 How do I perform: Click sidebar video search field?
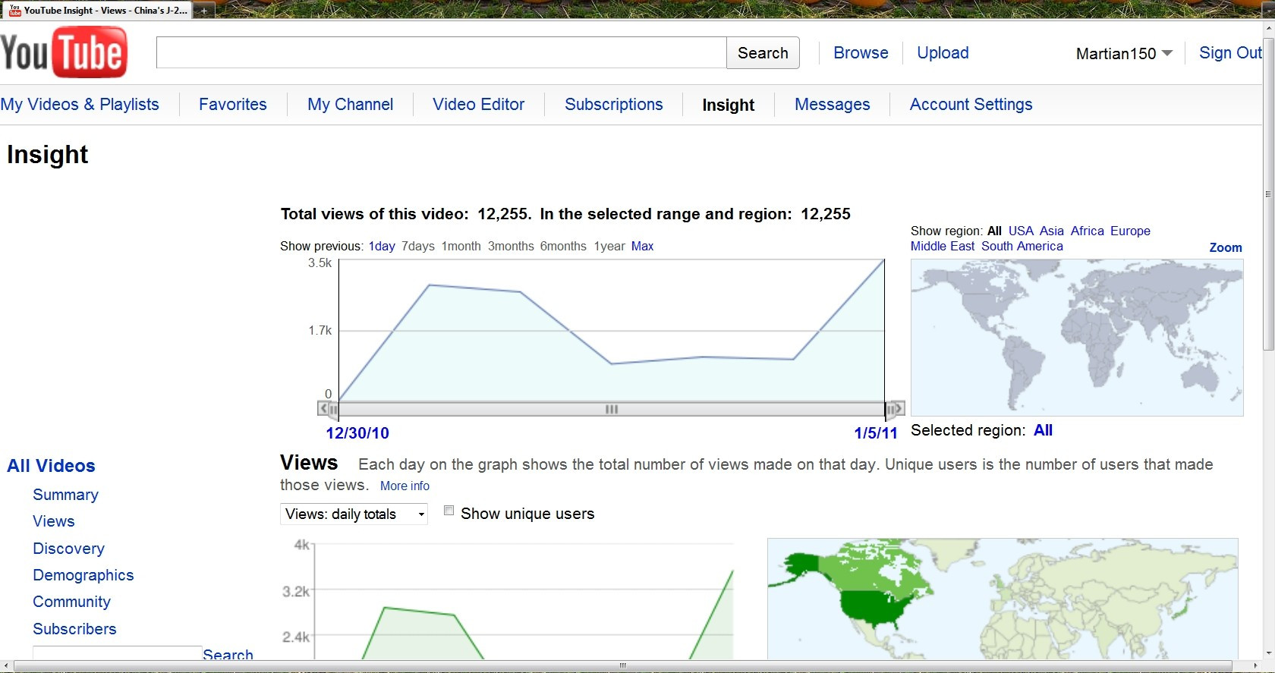click(x=118, y=653)
